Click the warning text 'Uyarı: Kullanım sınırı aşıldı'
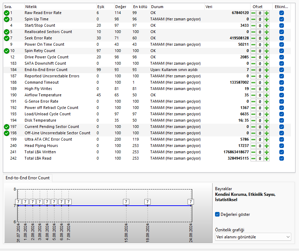 [x=174, y=70]
